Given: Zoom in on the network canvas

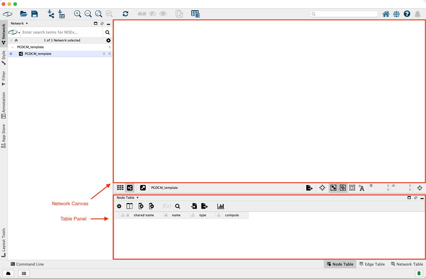Looking at the screenshot, I should pos(77,14).
